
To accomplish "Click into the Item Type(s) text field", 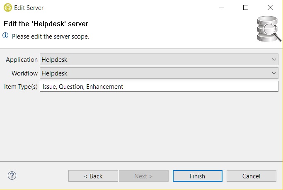I will 159,87.
